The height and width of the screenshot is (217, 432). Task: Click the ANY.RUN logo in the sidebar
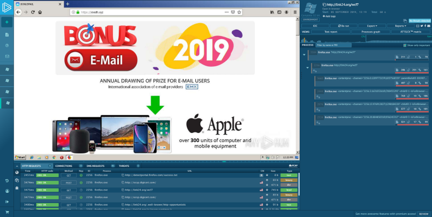[x=6, y=7]
